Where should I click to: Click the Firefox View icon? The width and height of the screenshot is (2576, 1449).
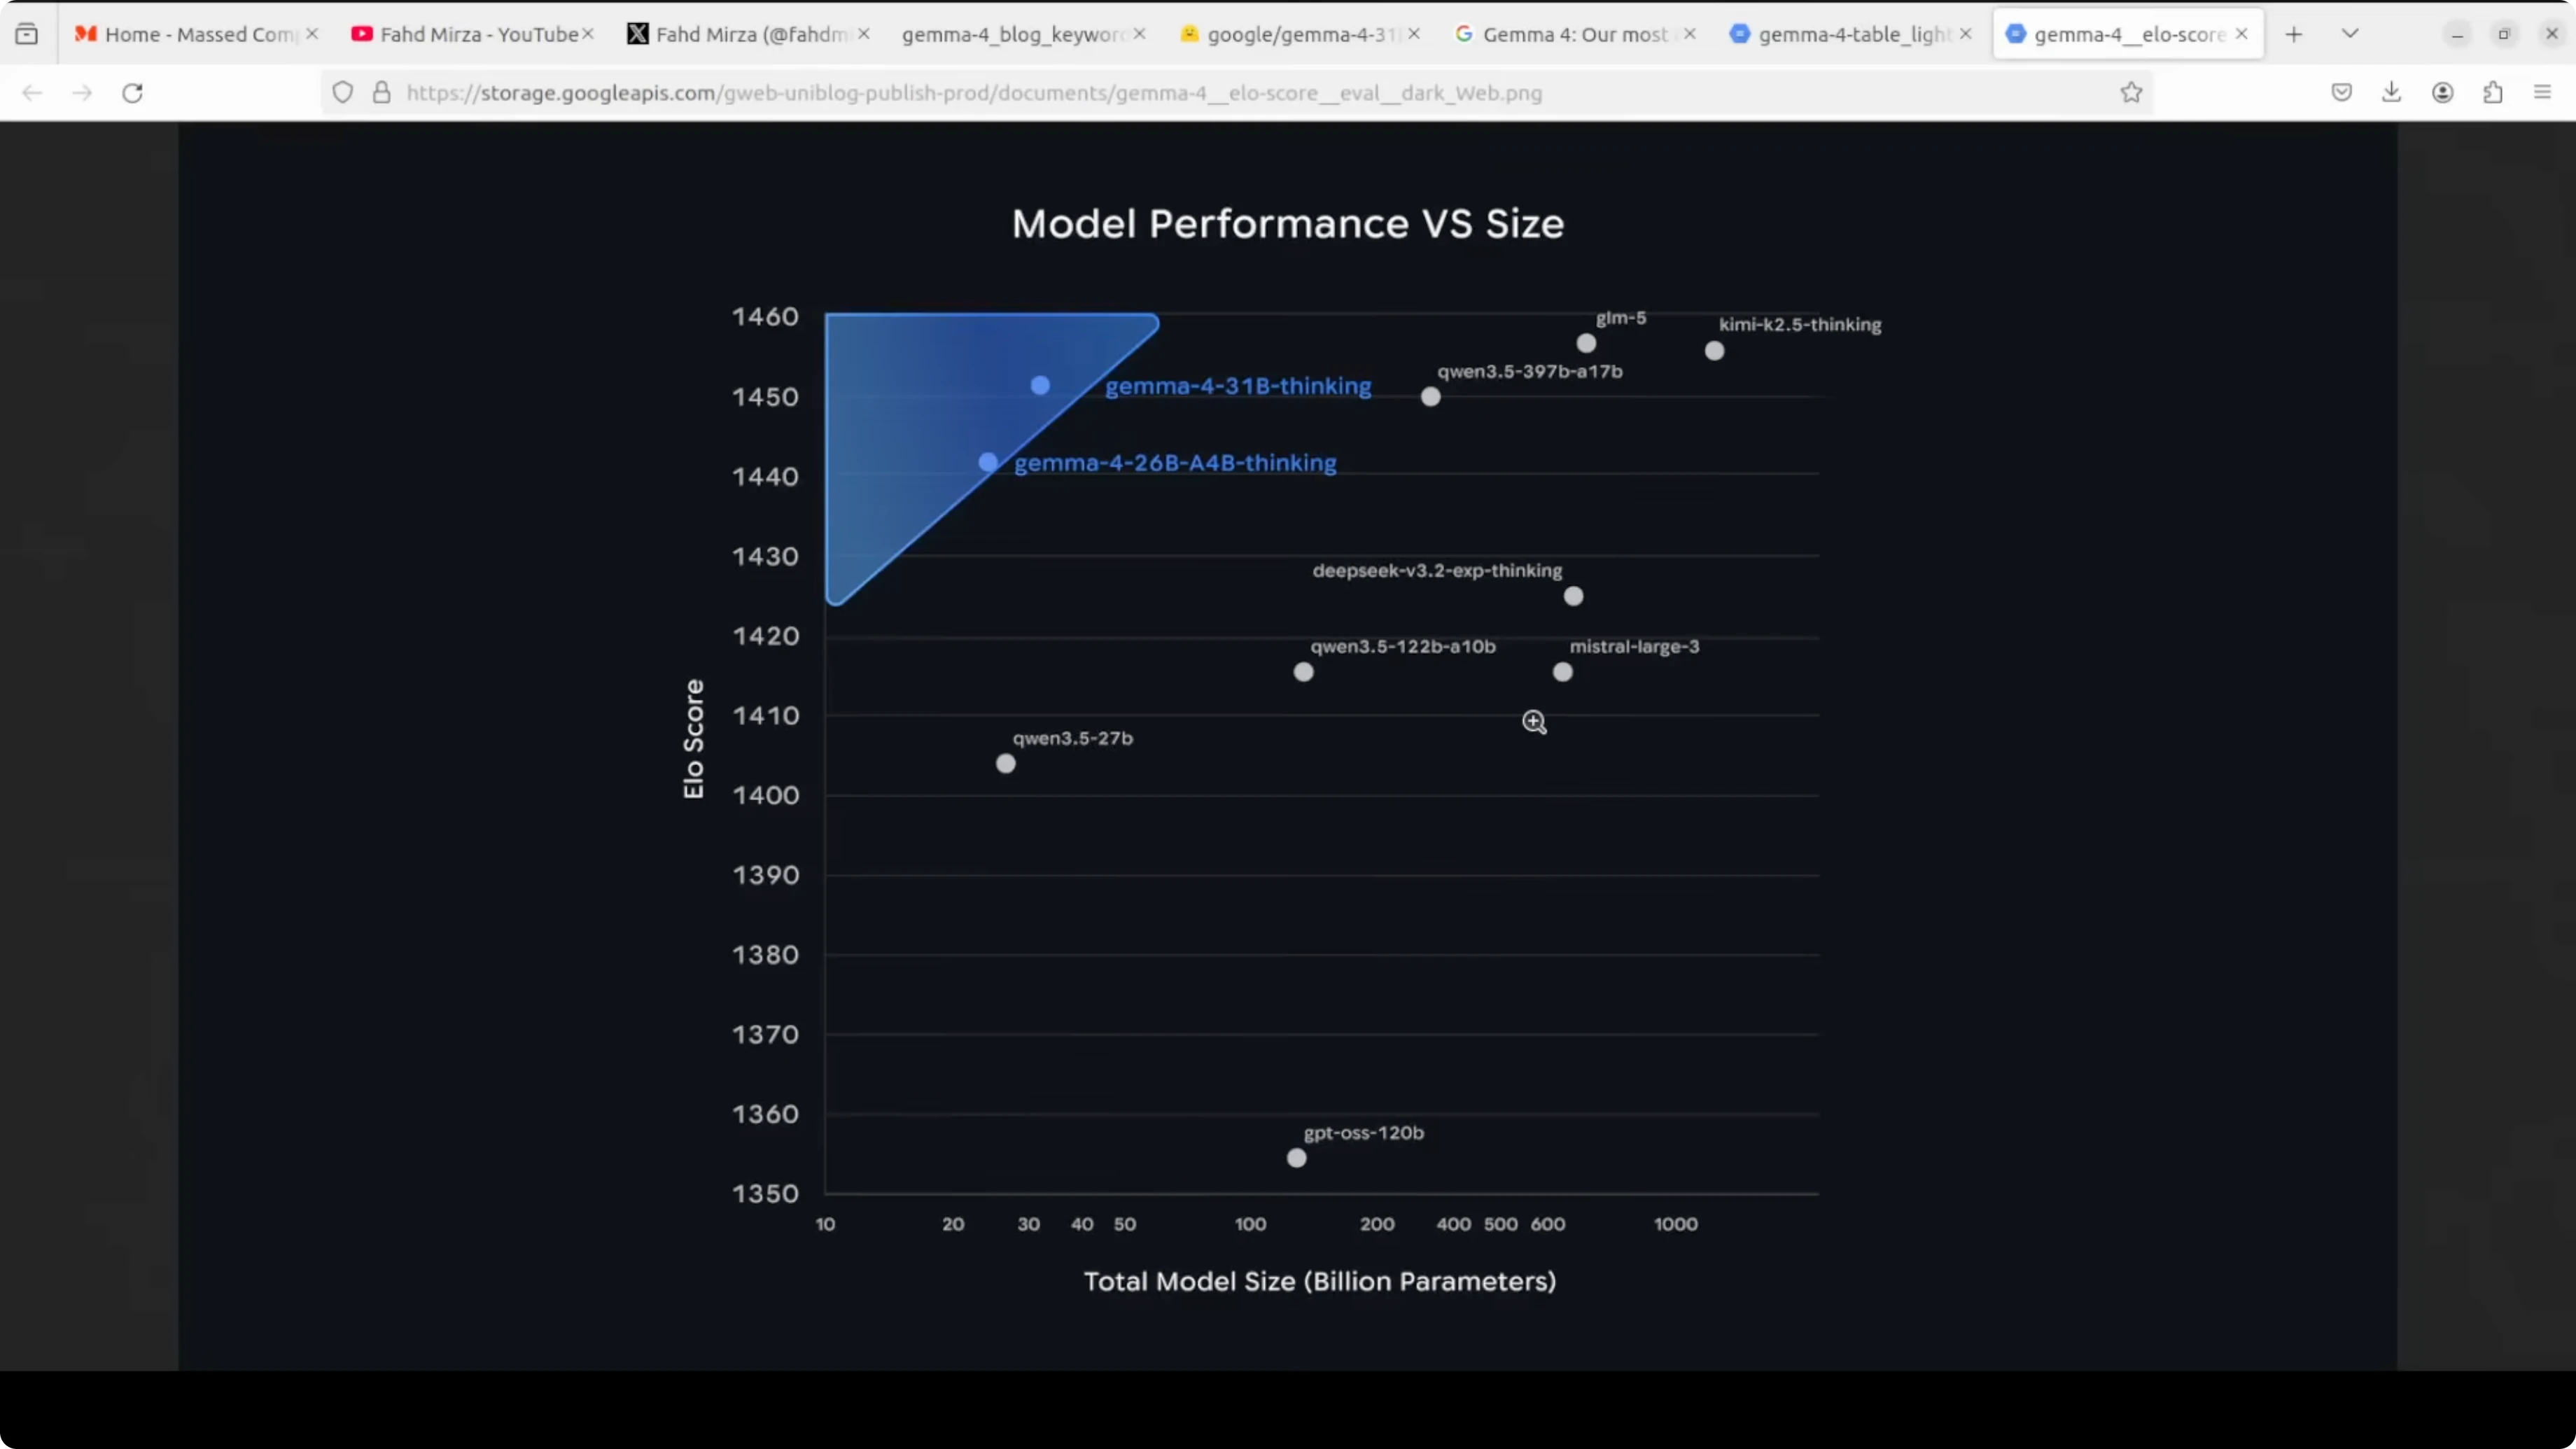27,34
